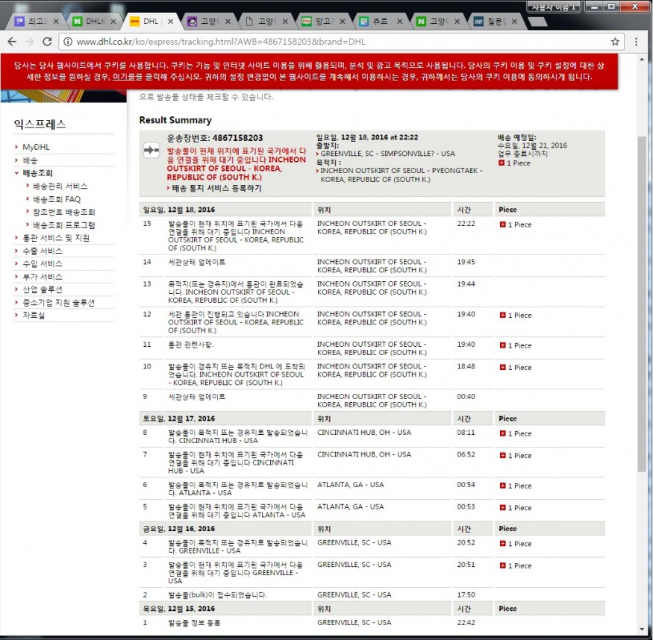Viewport: 653px width, 640px height.
Task: Open the 배송 sidebar item
Action: pyautogui.click(x=30, y=160)
